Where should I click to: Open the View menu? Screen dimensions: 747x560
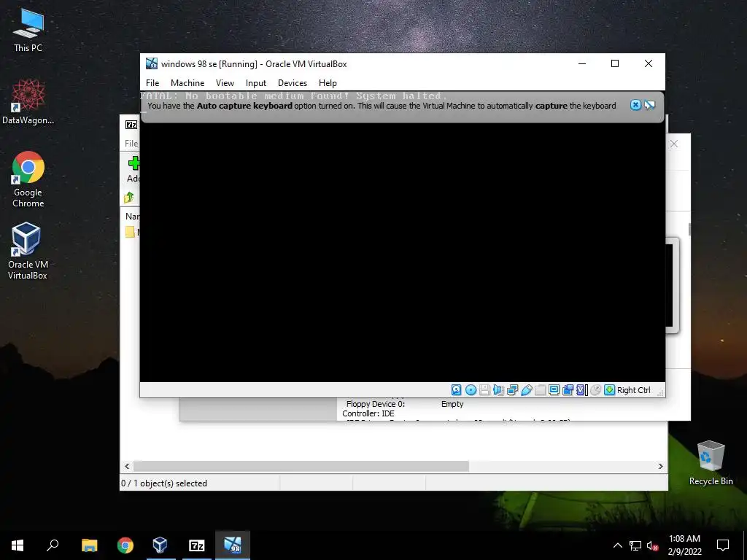click(x=225, y=83)
